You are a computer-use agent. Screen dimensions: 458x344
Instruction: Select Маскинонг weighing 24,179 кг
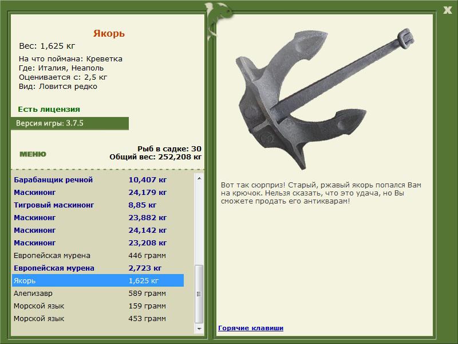[98, 192]
